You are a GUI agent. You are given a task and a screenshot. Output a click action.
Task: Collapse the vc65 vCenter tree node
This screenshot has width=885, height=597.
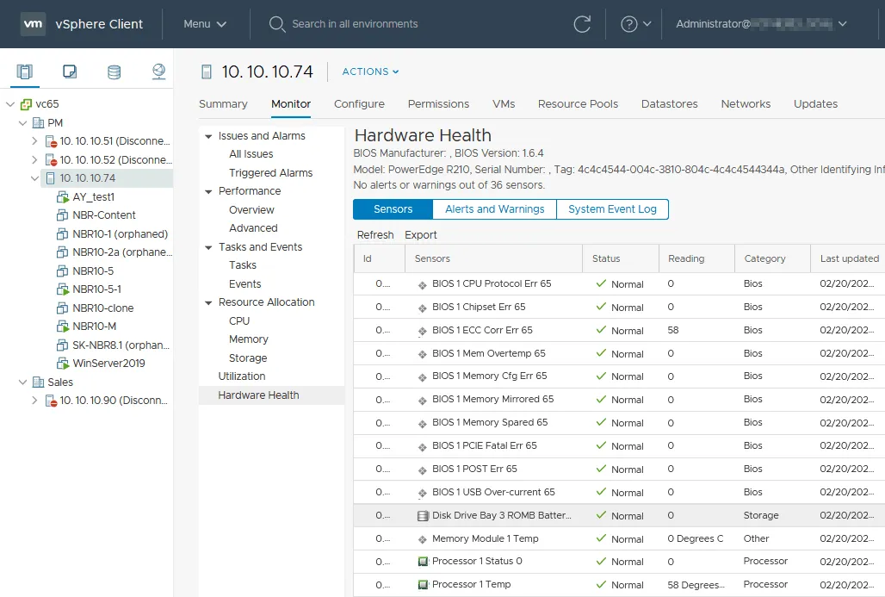(10, 104)
